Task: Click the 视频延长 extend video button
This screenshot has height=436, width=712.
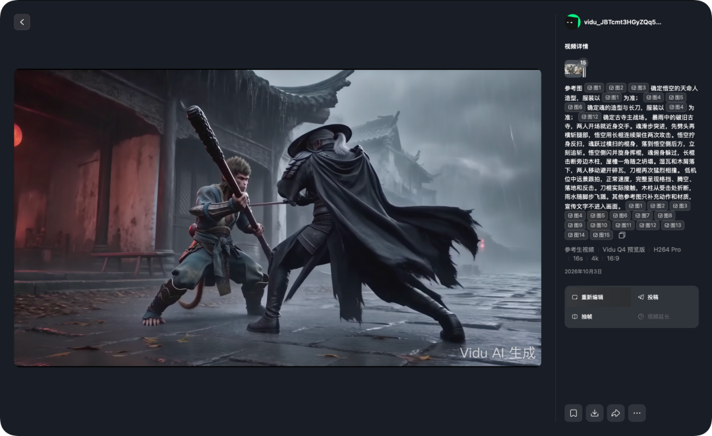Action: [665, 317]
